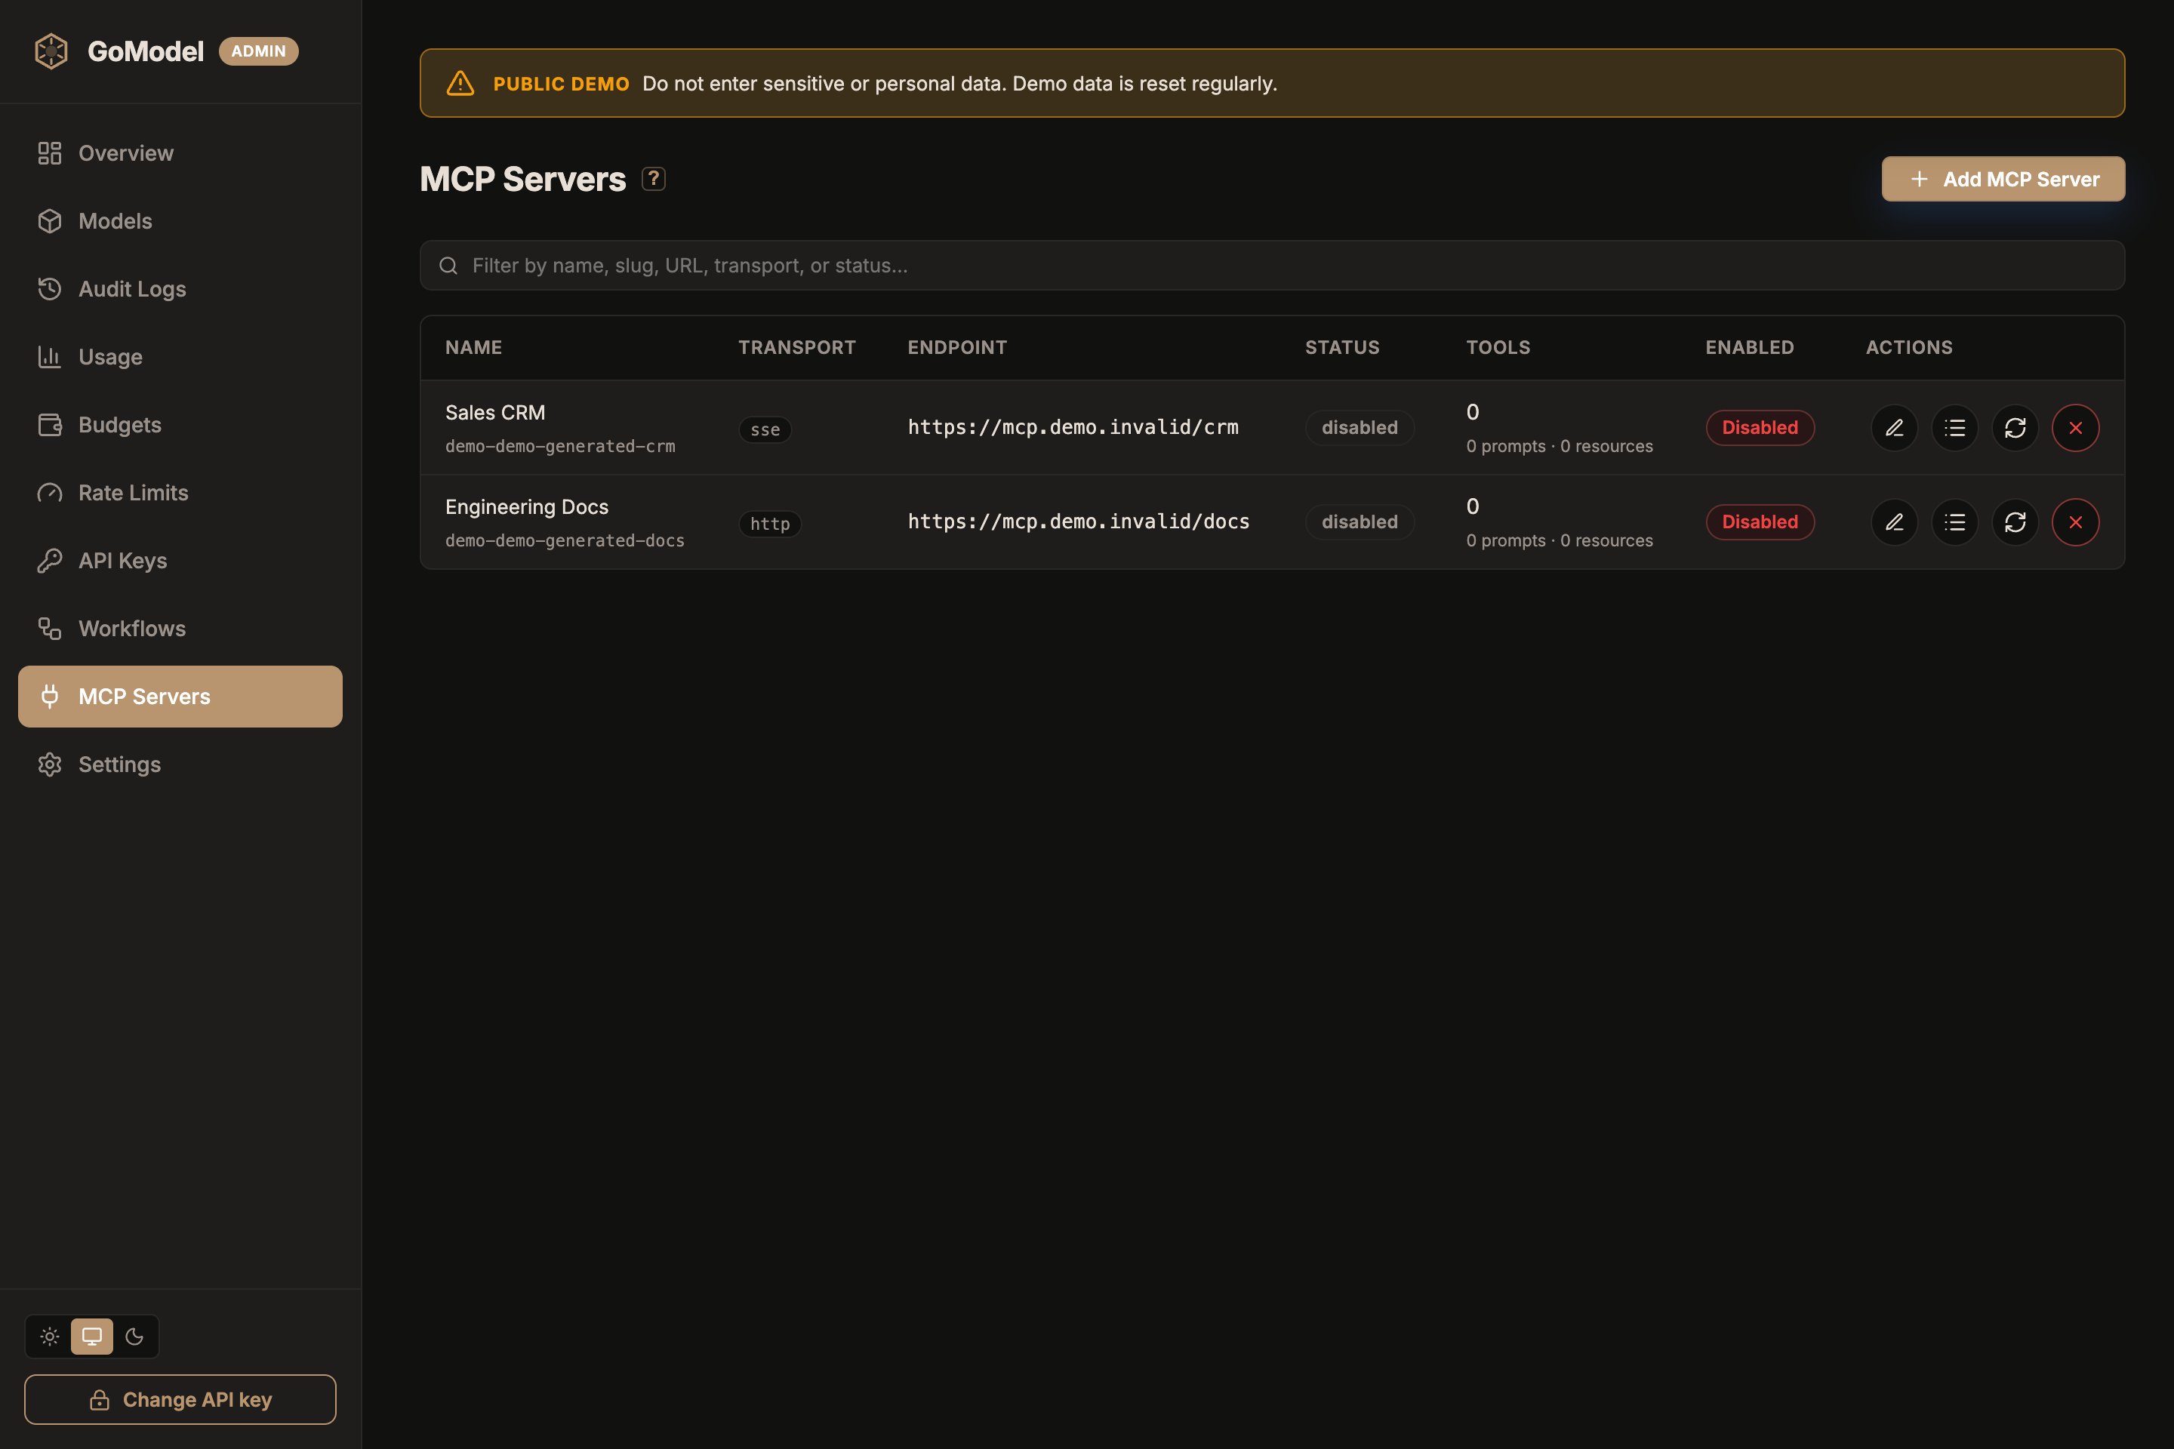
Task: Click the API Keys key icon
Action: coord(50,561)
